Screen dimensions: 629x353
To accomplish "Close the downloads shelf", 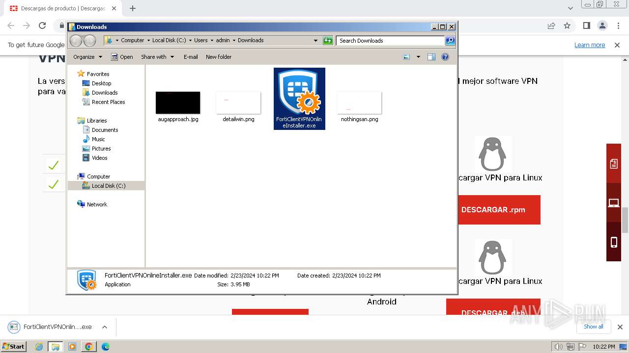I will tap(620, 327).
